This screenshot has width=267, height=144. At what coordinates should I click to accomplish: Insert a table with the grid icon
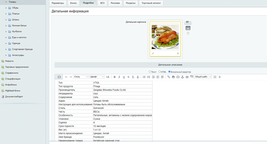187,77
